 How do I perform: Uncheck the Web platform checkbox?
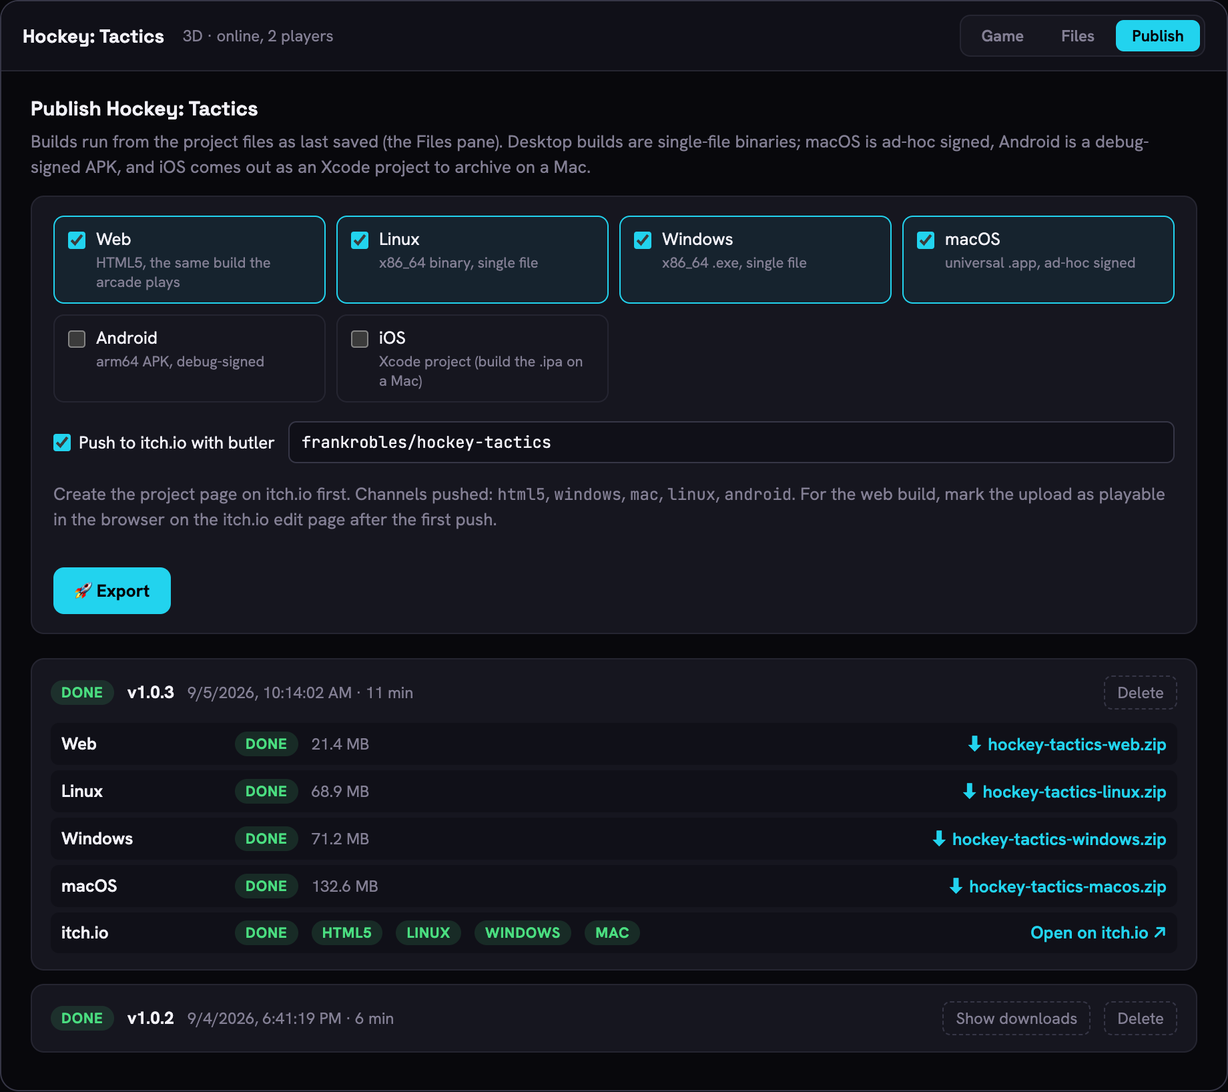[77, 240]
